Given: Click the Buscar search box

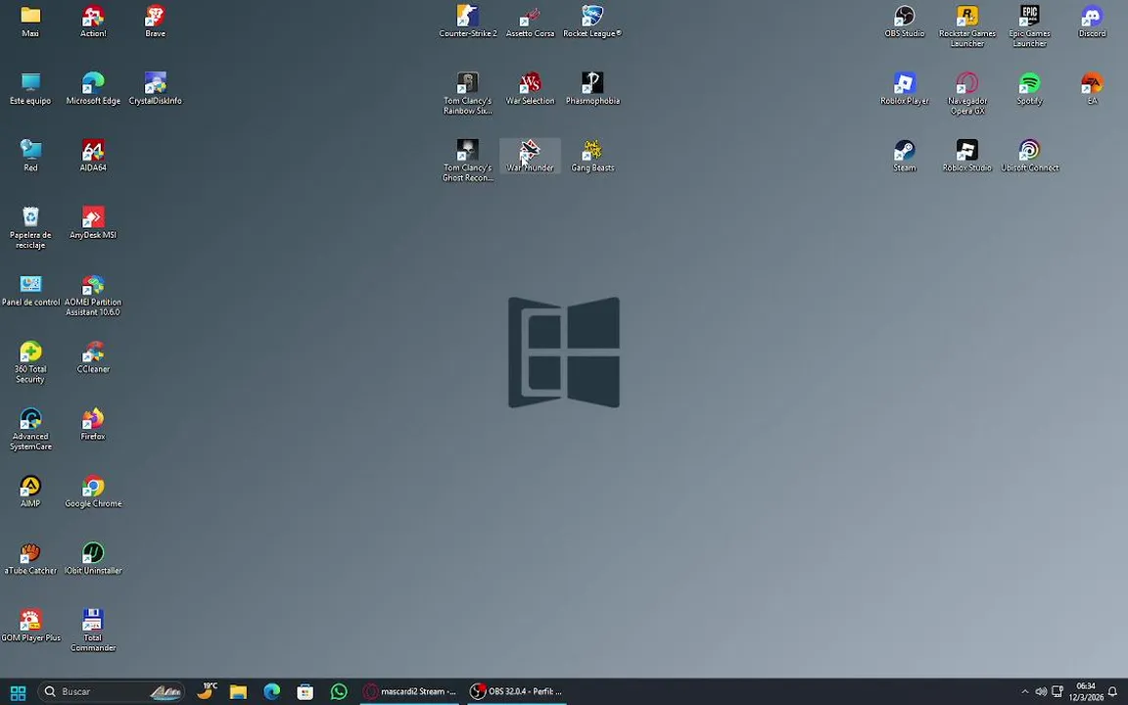Looking at the screenshot, I should 111,692.
